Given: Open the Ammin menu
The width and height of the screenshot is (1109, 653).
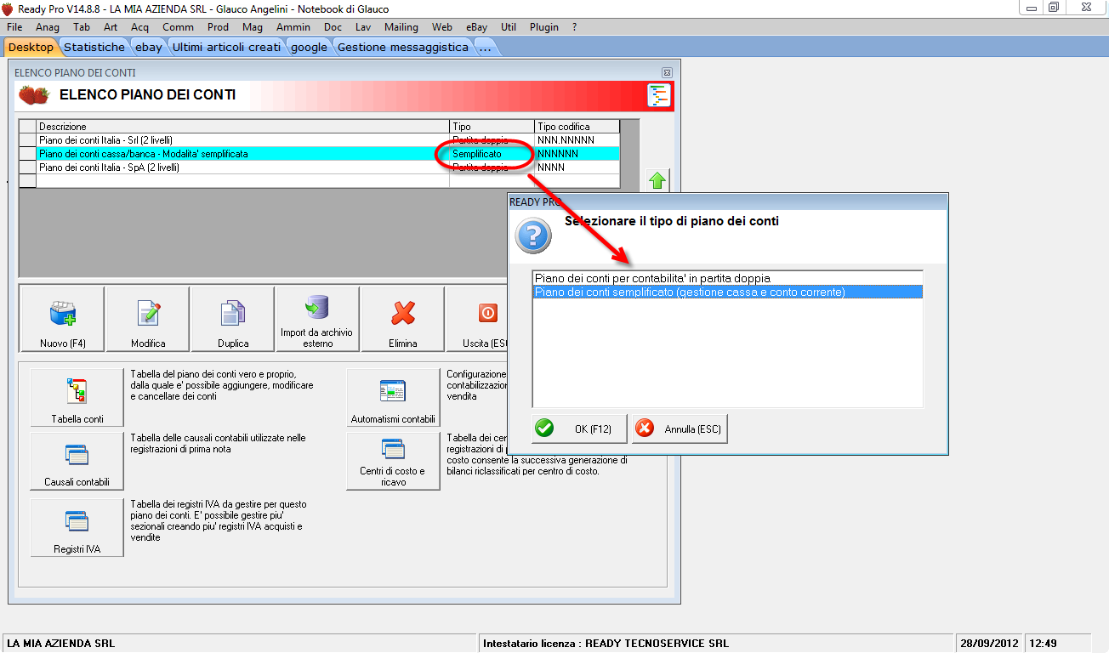Looking at the screenshot, I should click(293, 27).
